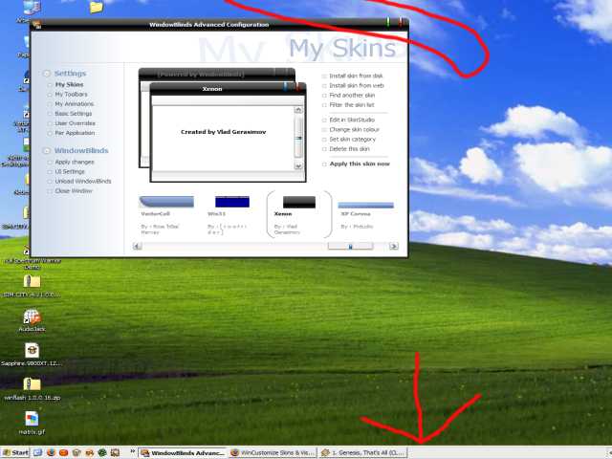Switch to Genesis, That's All taskbar button
Screen dimensions: 612x459
click(362, 452)
